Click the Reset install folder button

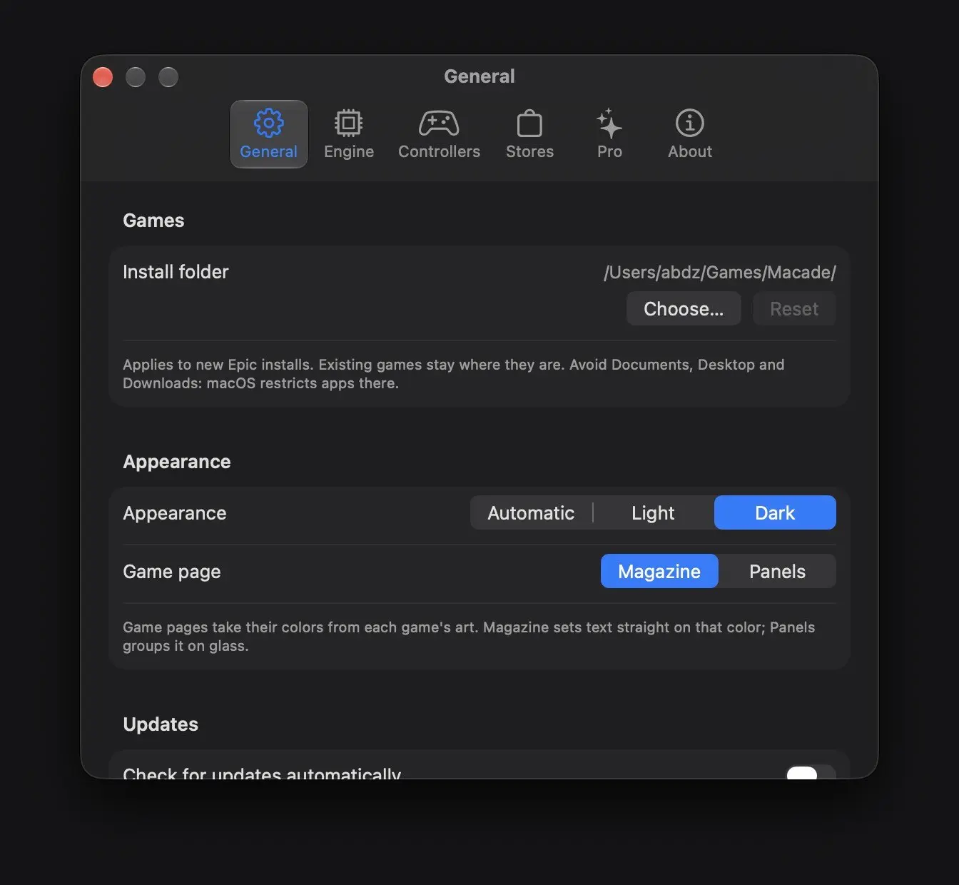coord(794,308)
